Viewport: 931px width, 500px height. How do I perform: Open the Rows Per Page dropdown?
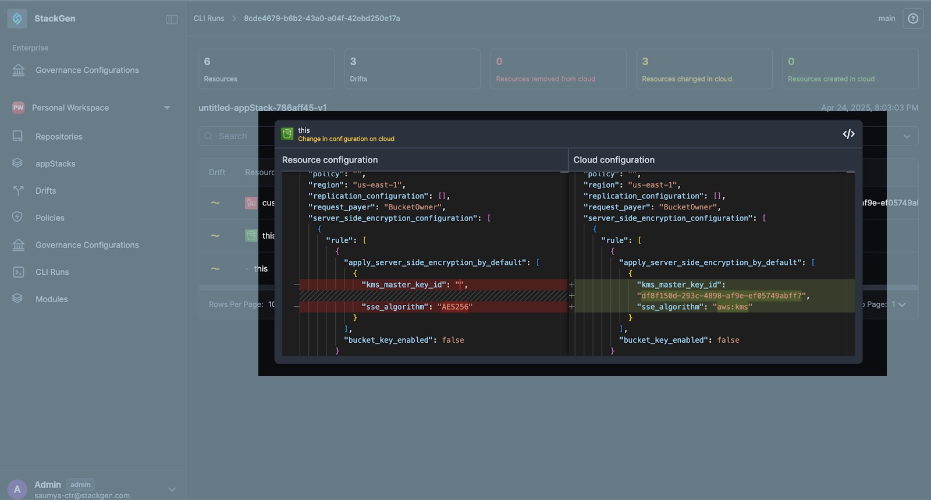271,304
